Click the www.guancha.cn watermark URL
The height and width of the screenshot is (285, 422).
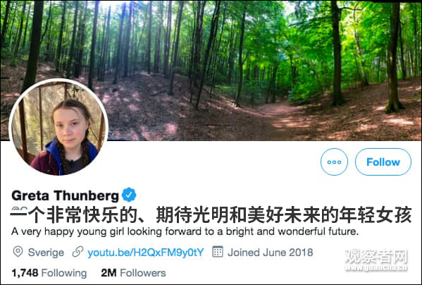tap(376, 268)
